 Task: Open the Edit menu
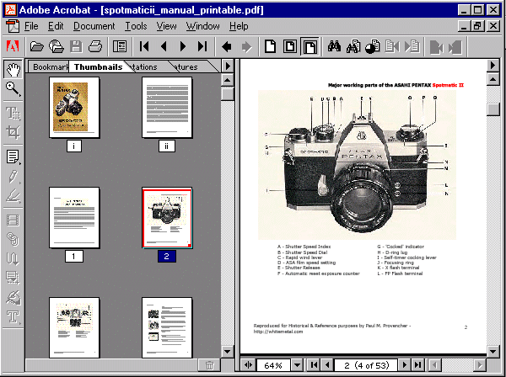(56, 26)
